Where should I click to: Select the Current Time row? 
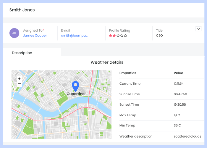130,83
